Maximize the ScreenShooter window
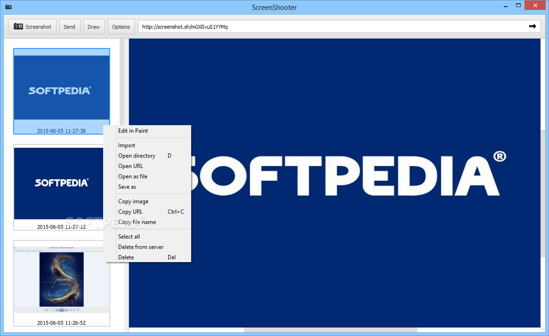 click(x=518, y=6)
